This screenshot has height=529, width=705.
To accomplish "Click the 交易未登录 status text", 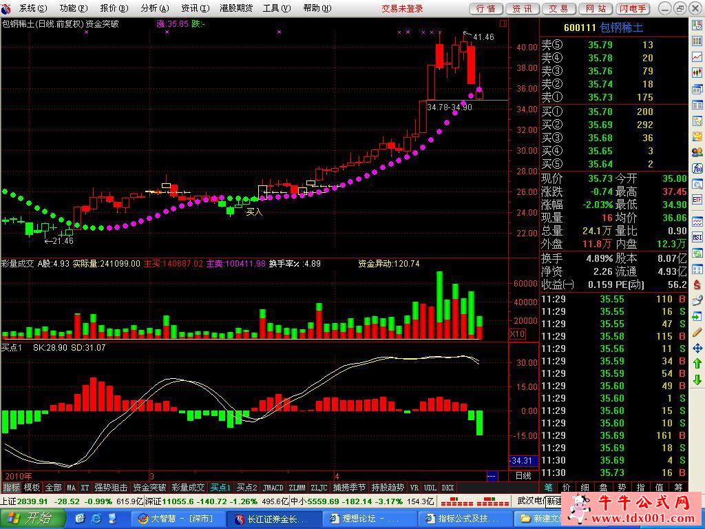I will point(402,8).
